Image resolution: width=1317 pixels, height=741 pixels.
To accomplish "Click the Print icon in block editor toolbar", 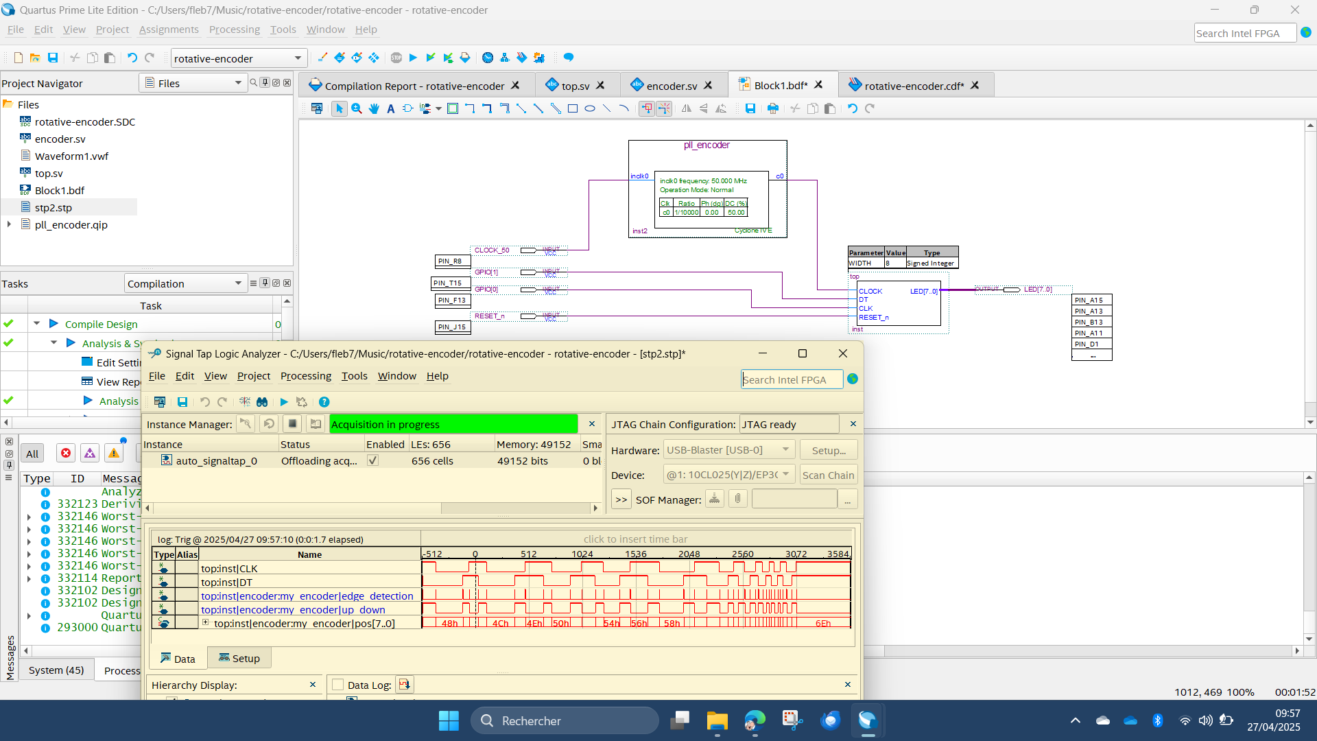I will tap(773, 108).
